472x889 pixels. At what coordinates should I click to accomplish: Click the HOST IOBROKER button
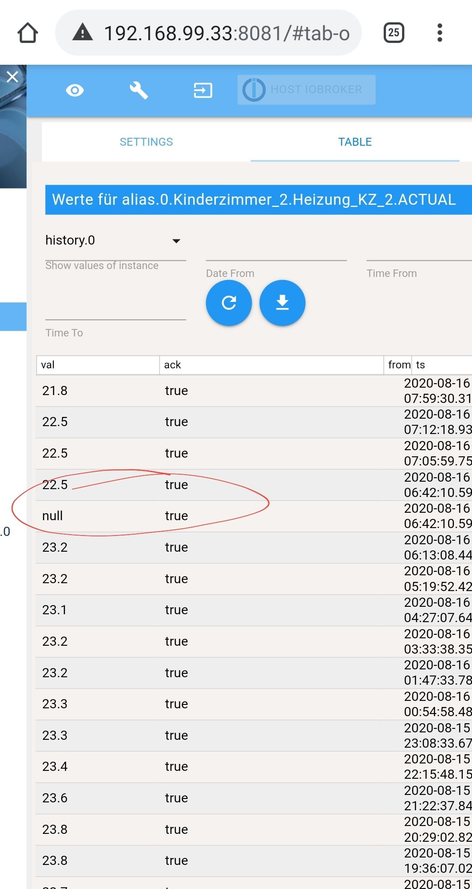point(306,90)
